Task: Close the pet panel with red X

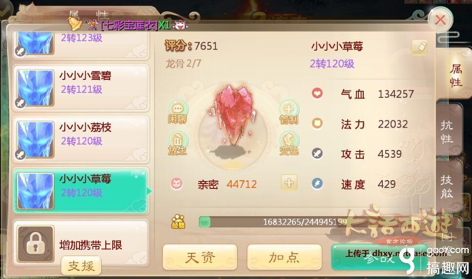Action: [440, 20]
